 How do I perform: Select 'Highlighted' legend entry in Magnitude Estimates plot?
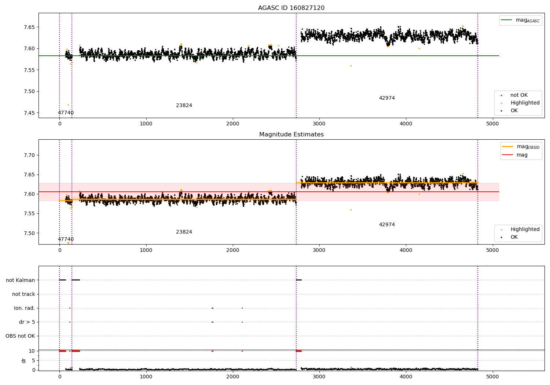click(x=525, y=229)
